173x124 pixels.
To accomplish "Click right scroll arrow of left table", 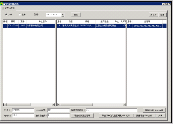I will pyautogui.click(x=53, y=105).
